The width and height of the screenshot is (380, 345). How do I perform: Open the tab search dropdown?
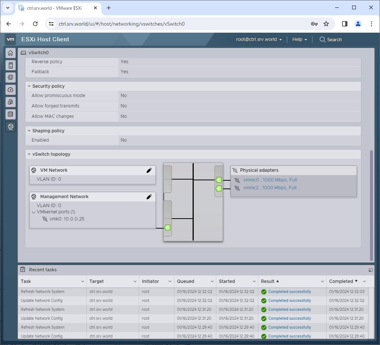pos(8,8)
